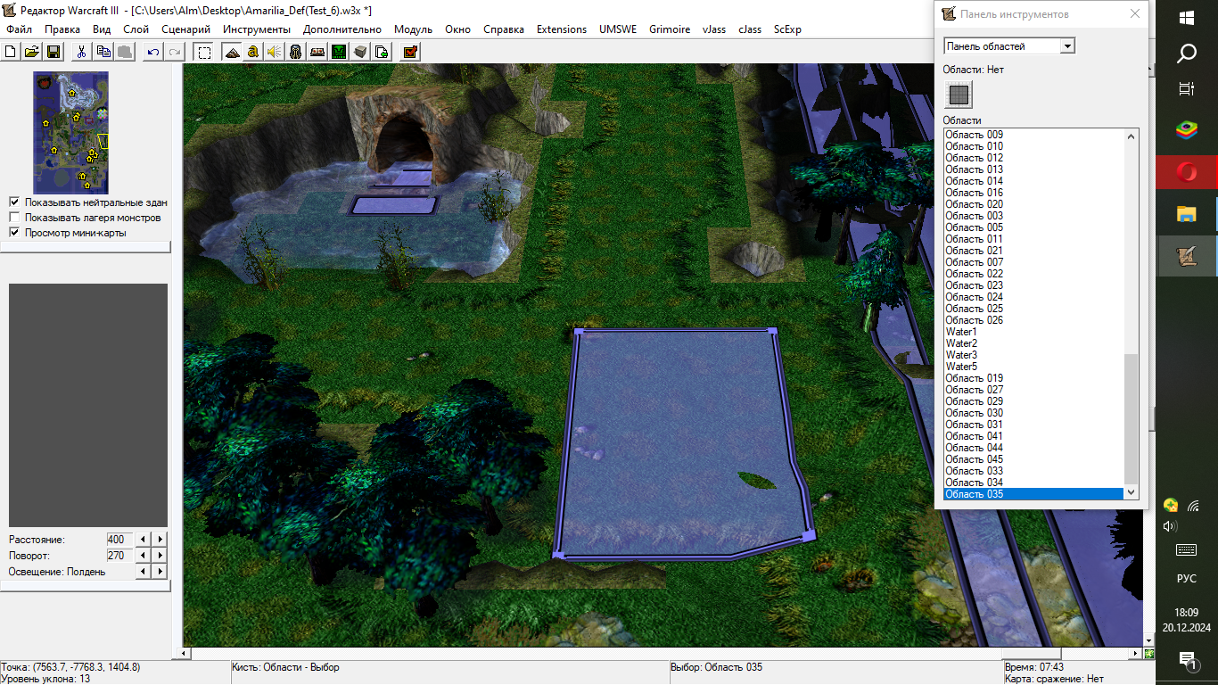Select 'Область 034' in the regions list

pyautogui.click(x=1033, y=483)
